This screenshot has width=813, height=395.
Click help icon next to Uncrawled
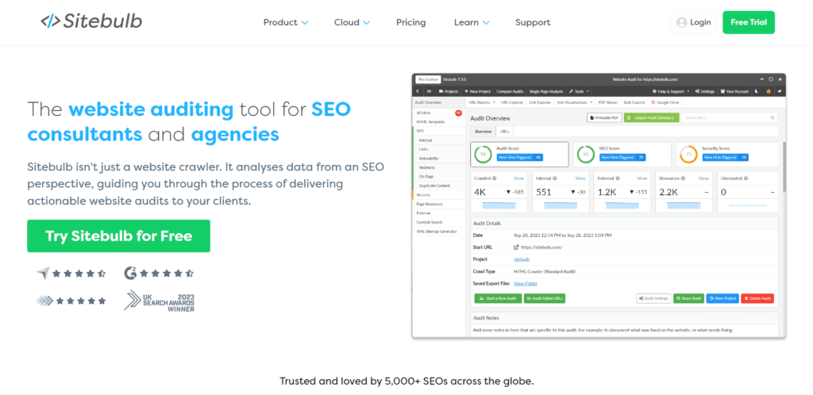point(746,178)
